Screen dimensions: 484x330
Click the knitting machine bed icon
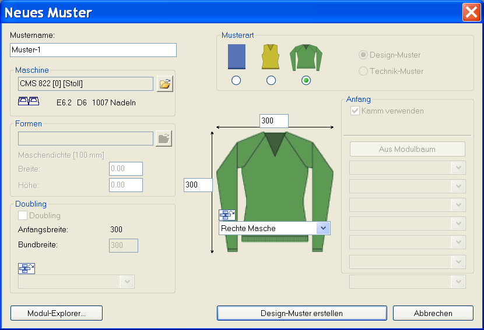coord(29,102)
